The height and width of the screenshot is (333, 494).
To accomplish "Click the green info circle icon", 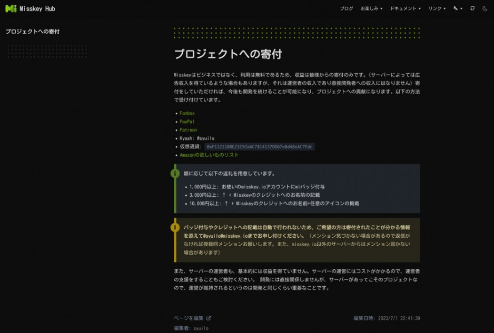I will tap(175, 173).
